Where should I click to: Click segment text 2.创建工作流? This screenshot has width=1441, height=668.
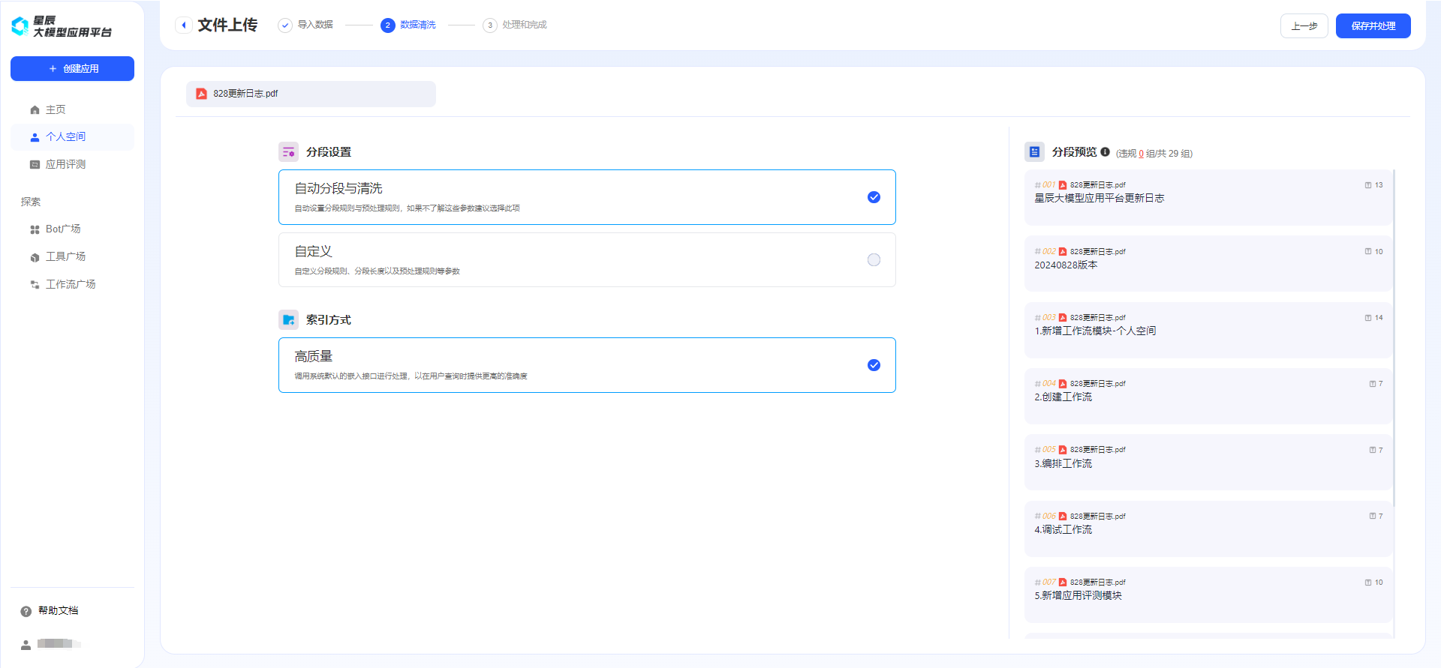tap(1063, 397)
